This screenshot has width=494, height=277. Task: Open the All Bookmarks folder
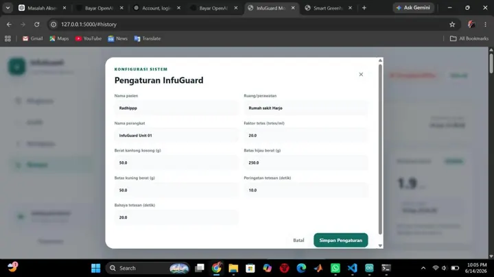coord(469,38)
